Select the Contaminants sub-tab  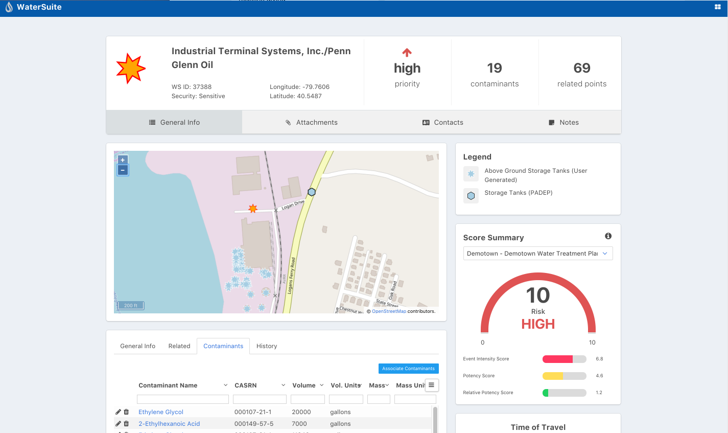(223, 346)
